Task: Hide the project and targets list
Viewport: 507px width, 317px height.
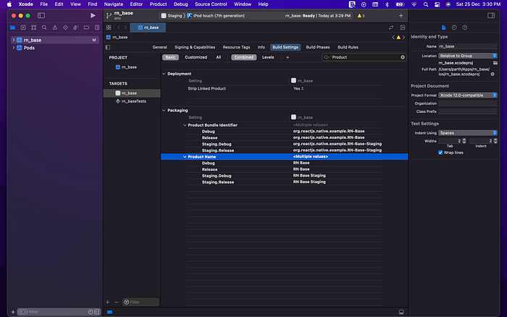Action: 108,47
